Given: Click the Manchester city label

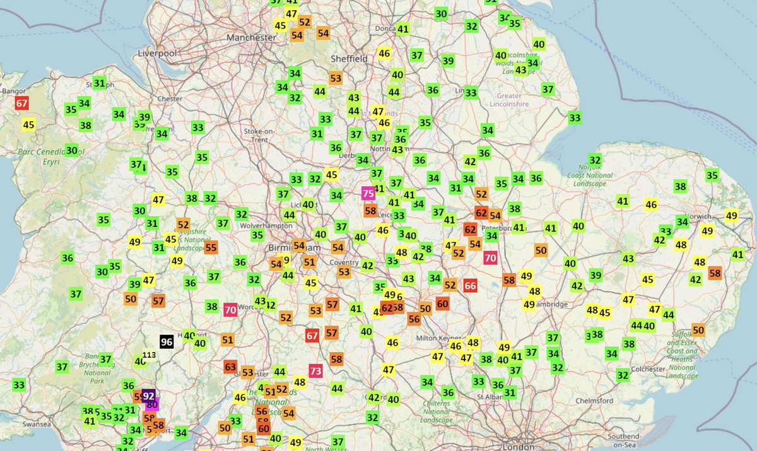Looking at the screenshot, I should (x=253, y=37).
